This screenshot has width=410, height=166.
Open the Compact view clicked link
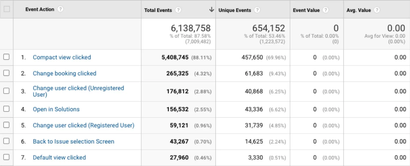62,57
